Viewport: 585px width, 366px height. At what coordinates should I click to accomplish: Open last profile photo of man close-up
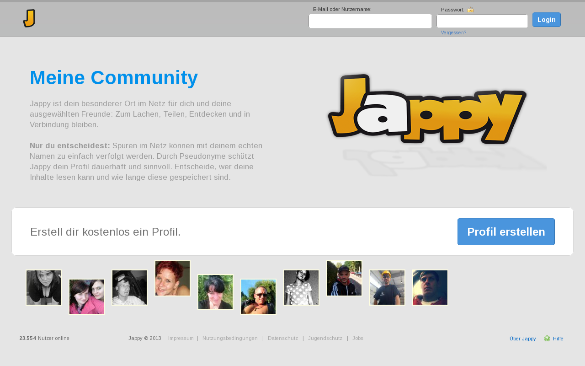[430, 287]
